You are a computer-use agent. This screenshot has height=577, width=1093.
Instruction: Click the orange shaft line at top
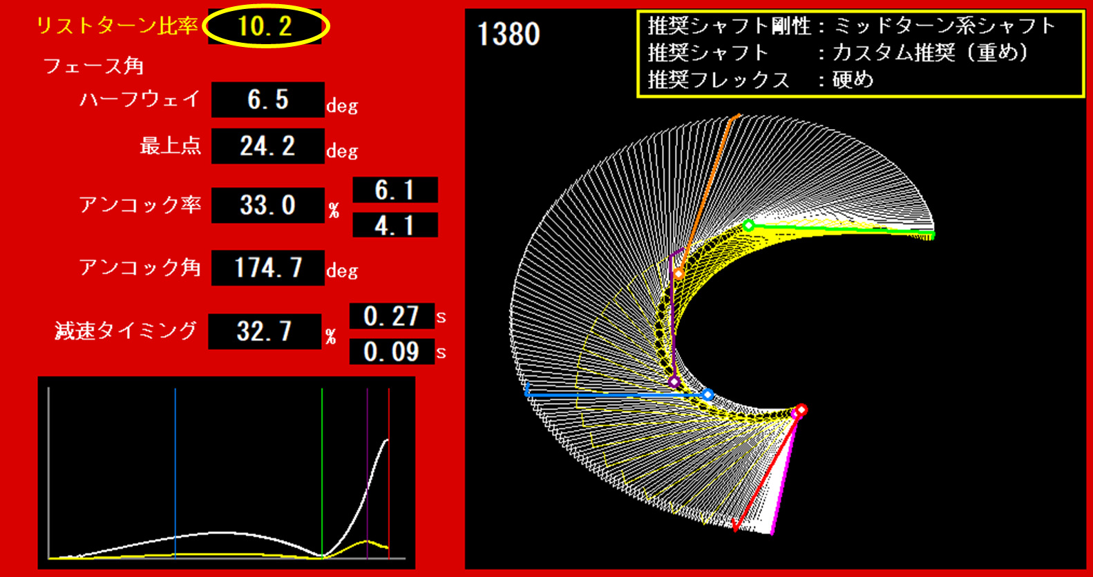click(709, 193)
